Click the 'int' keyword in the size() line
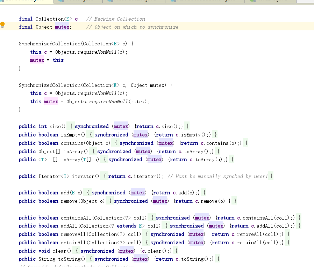Screen dimensions: 314x267 click(42, 126)
